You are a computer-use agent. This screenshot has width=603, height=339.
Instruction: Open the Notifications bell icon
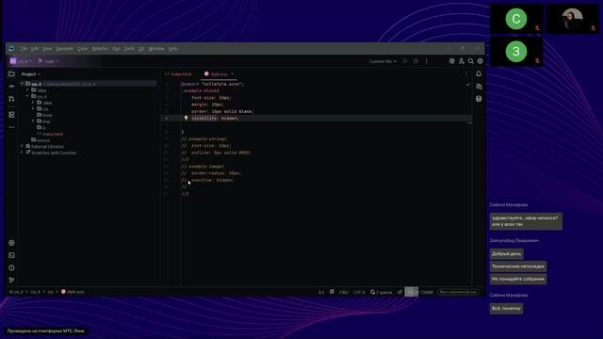click(479, 73)
